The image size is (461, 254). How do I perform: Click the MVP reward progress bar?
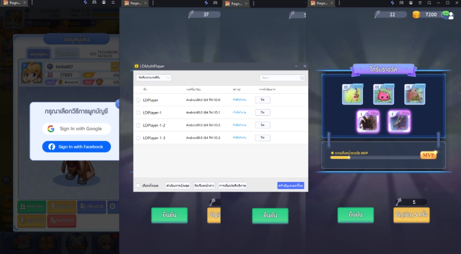coord(375,158)
